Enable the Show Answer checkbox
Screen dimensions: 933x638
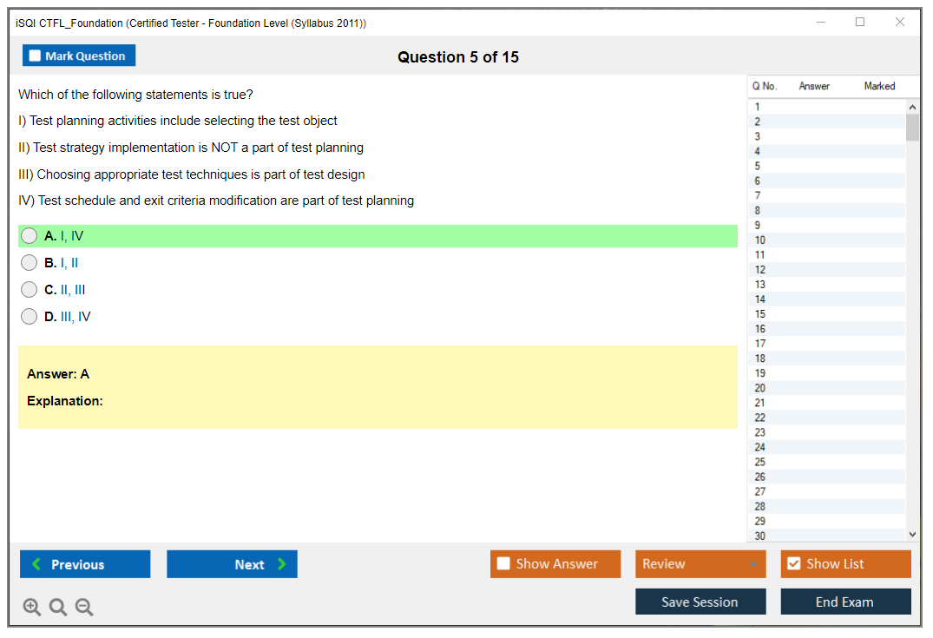coord(503,564)
